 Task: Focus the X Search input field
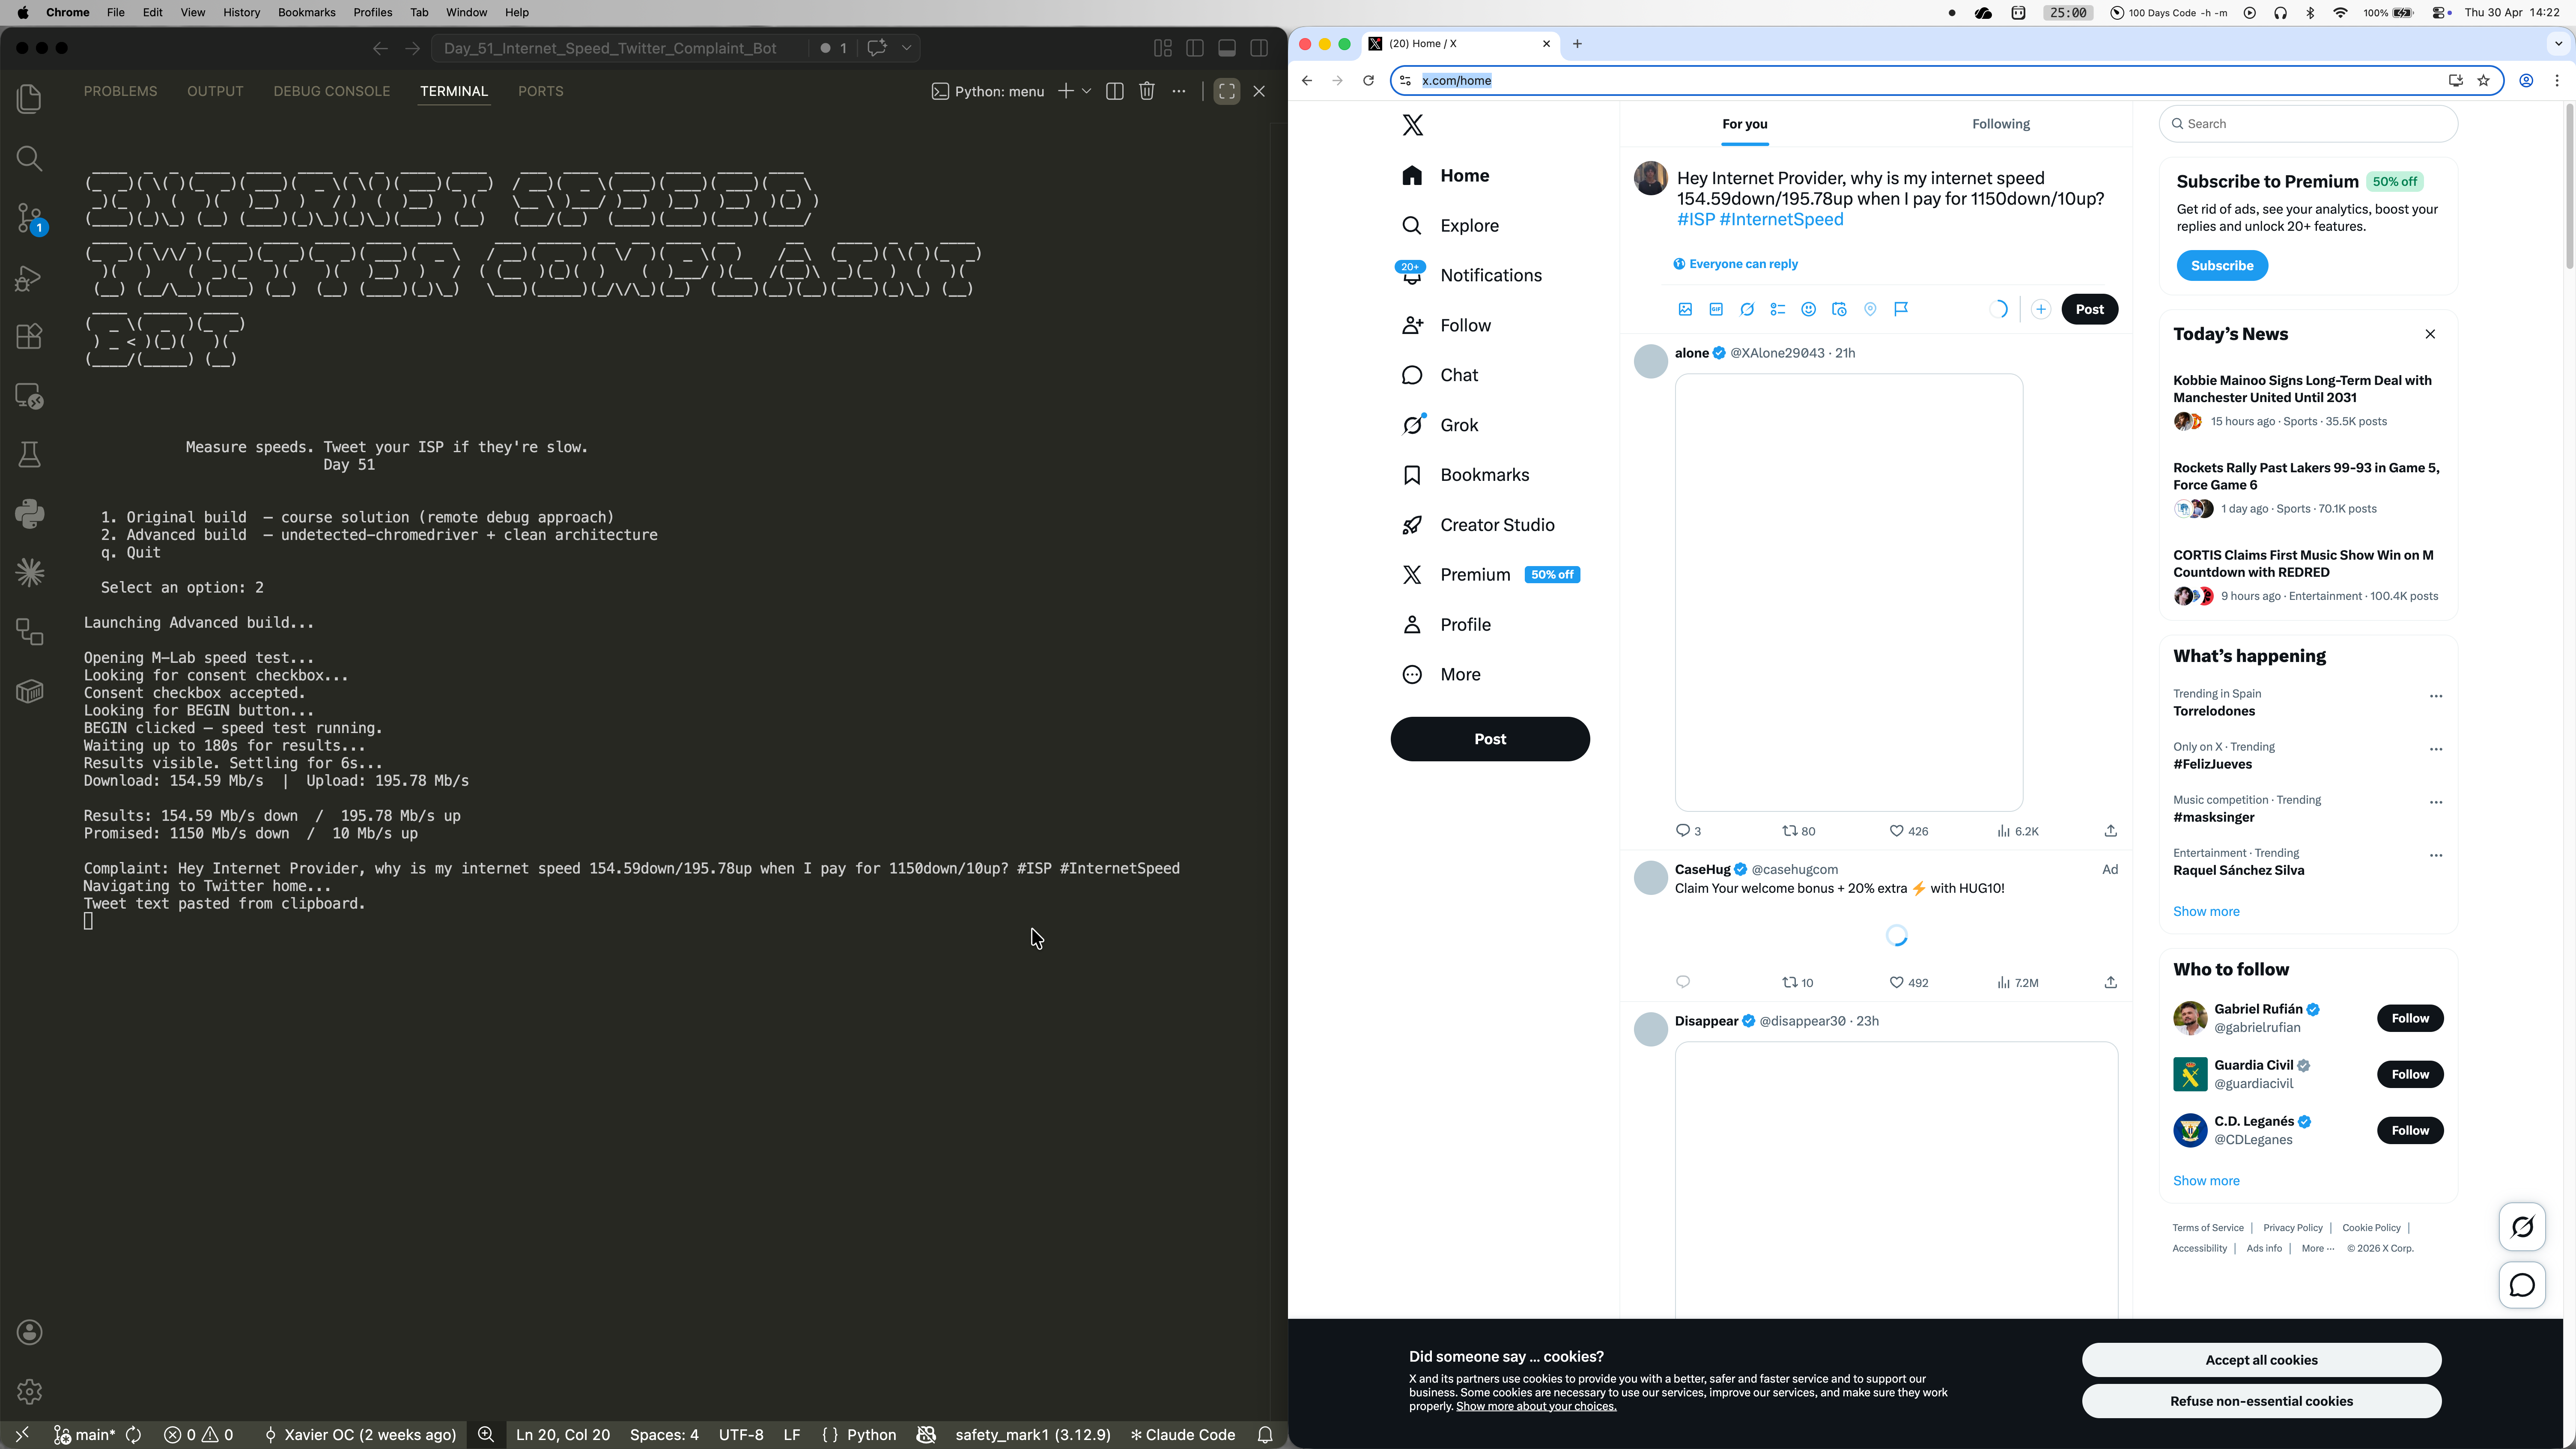pos(2308,124)
